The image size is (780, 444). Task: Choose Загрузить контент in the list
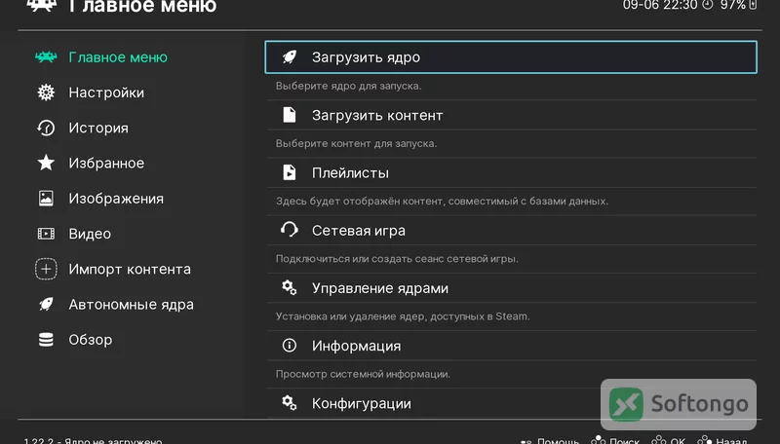pos(511,115)
